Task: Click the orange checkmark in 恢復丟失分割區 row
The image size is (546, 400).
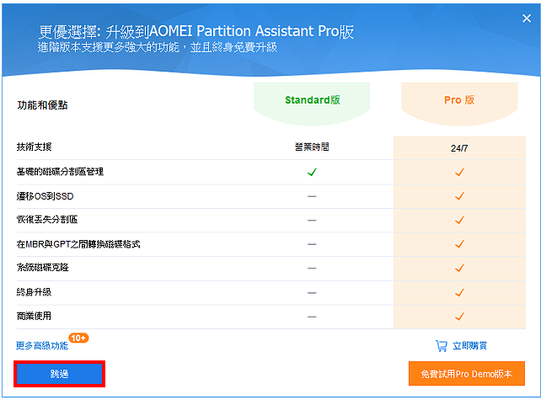Action: pyautogui.click(x=459, y=220)
